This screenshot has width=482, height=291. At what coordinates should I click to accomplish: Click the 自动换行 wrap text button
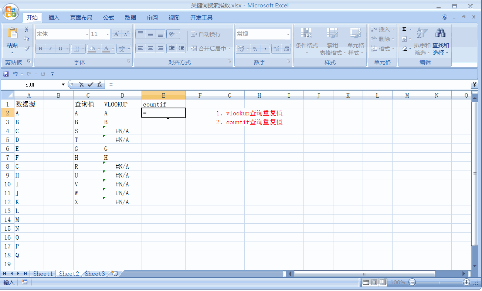point(206,34)
